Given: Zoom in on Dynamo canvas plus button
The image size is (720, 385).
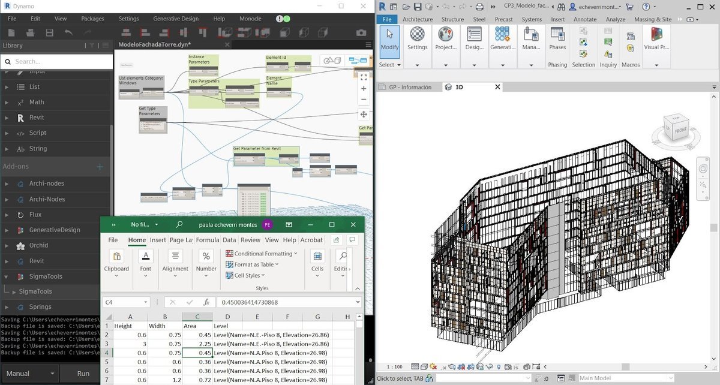Looking at the screenshot, I should point(364,89).
